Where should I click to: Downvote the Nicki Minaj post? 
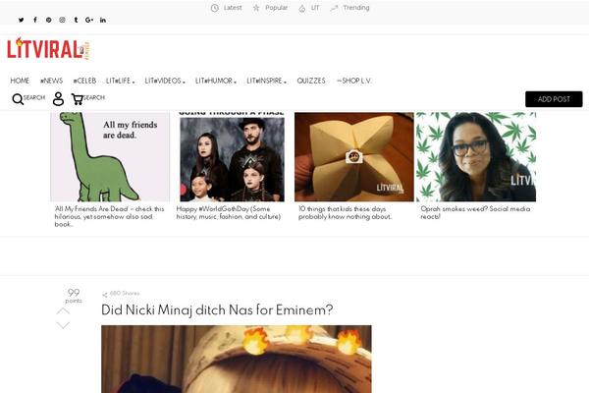pyautogui.click(x=63, y=325)
